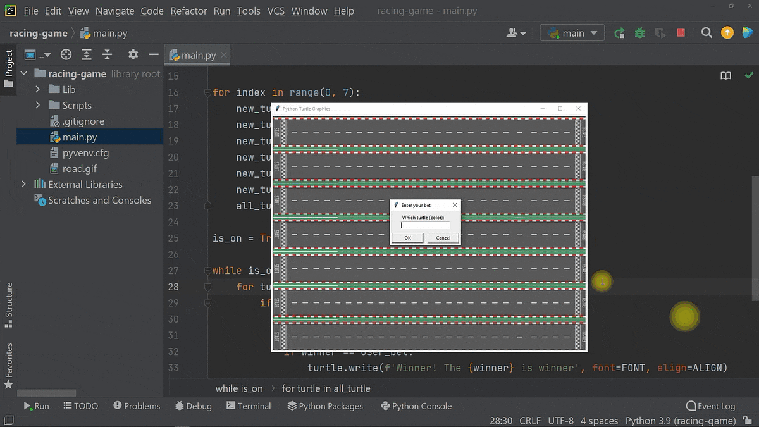Select the opened file with the locate target icon
This screenshot has width=759, height=427.
tap(66, 54)
